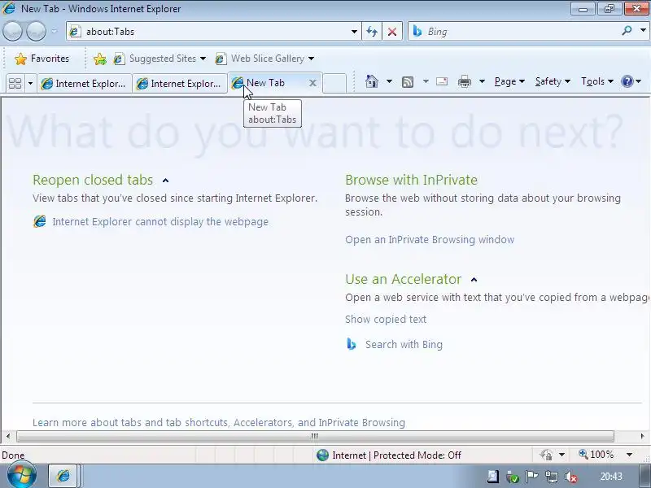Open the Page menu
This screenshot has width=651, height=488.
coord(509,81)
